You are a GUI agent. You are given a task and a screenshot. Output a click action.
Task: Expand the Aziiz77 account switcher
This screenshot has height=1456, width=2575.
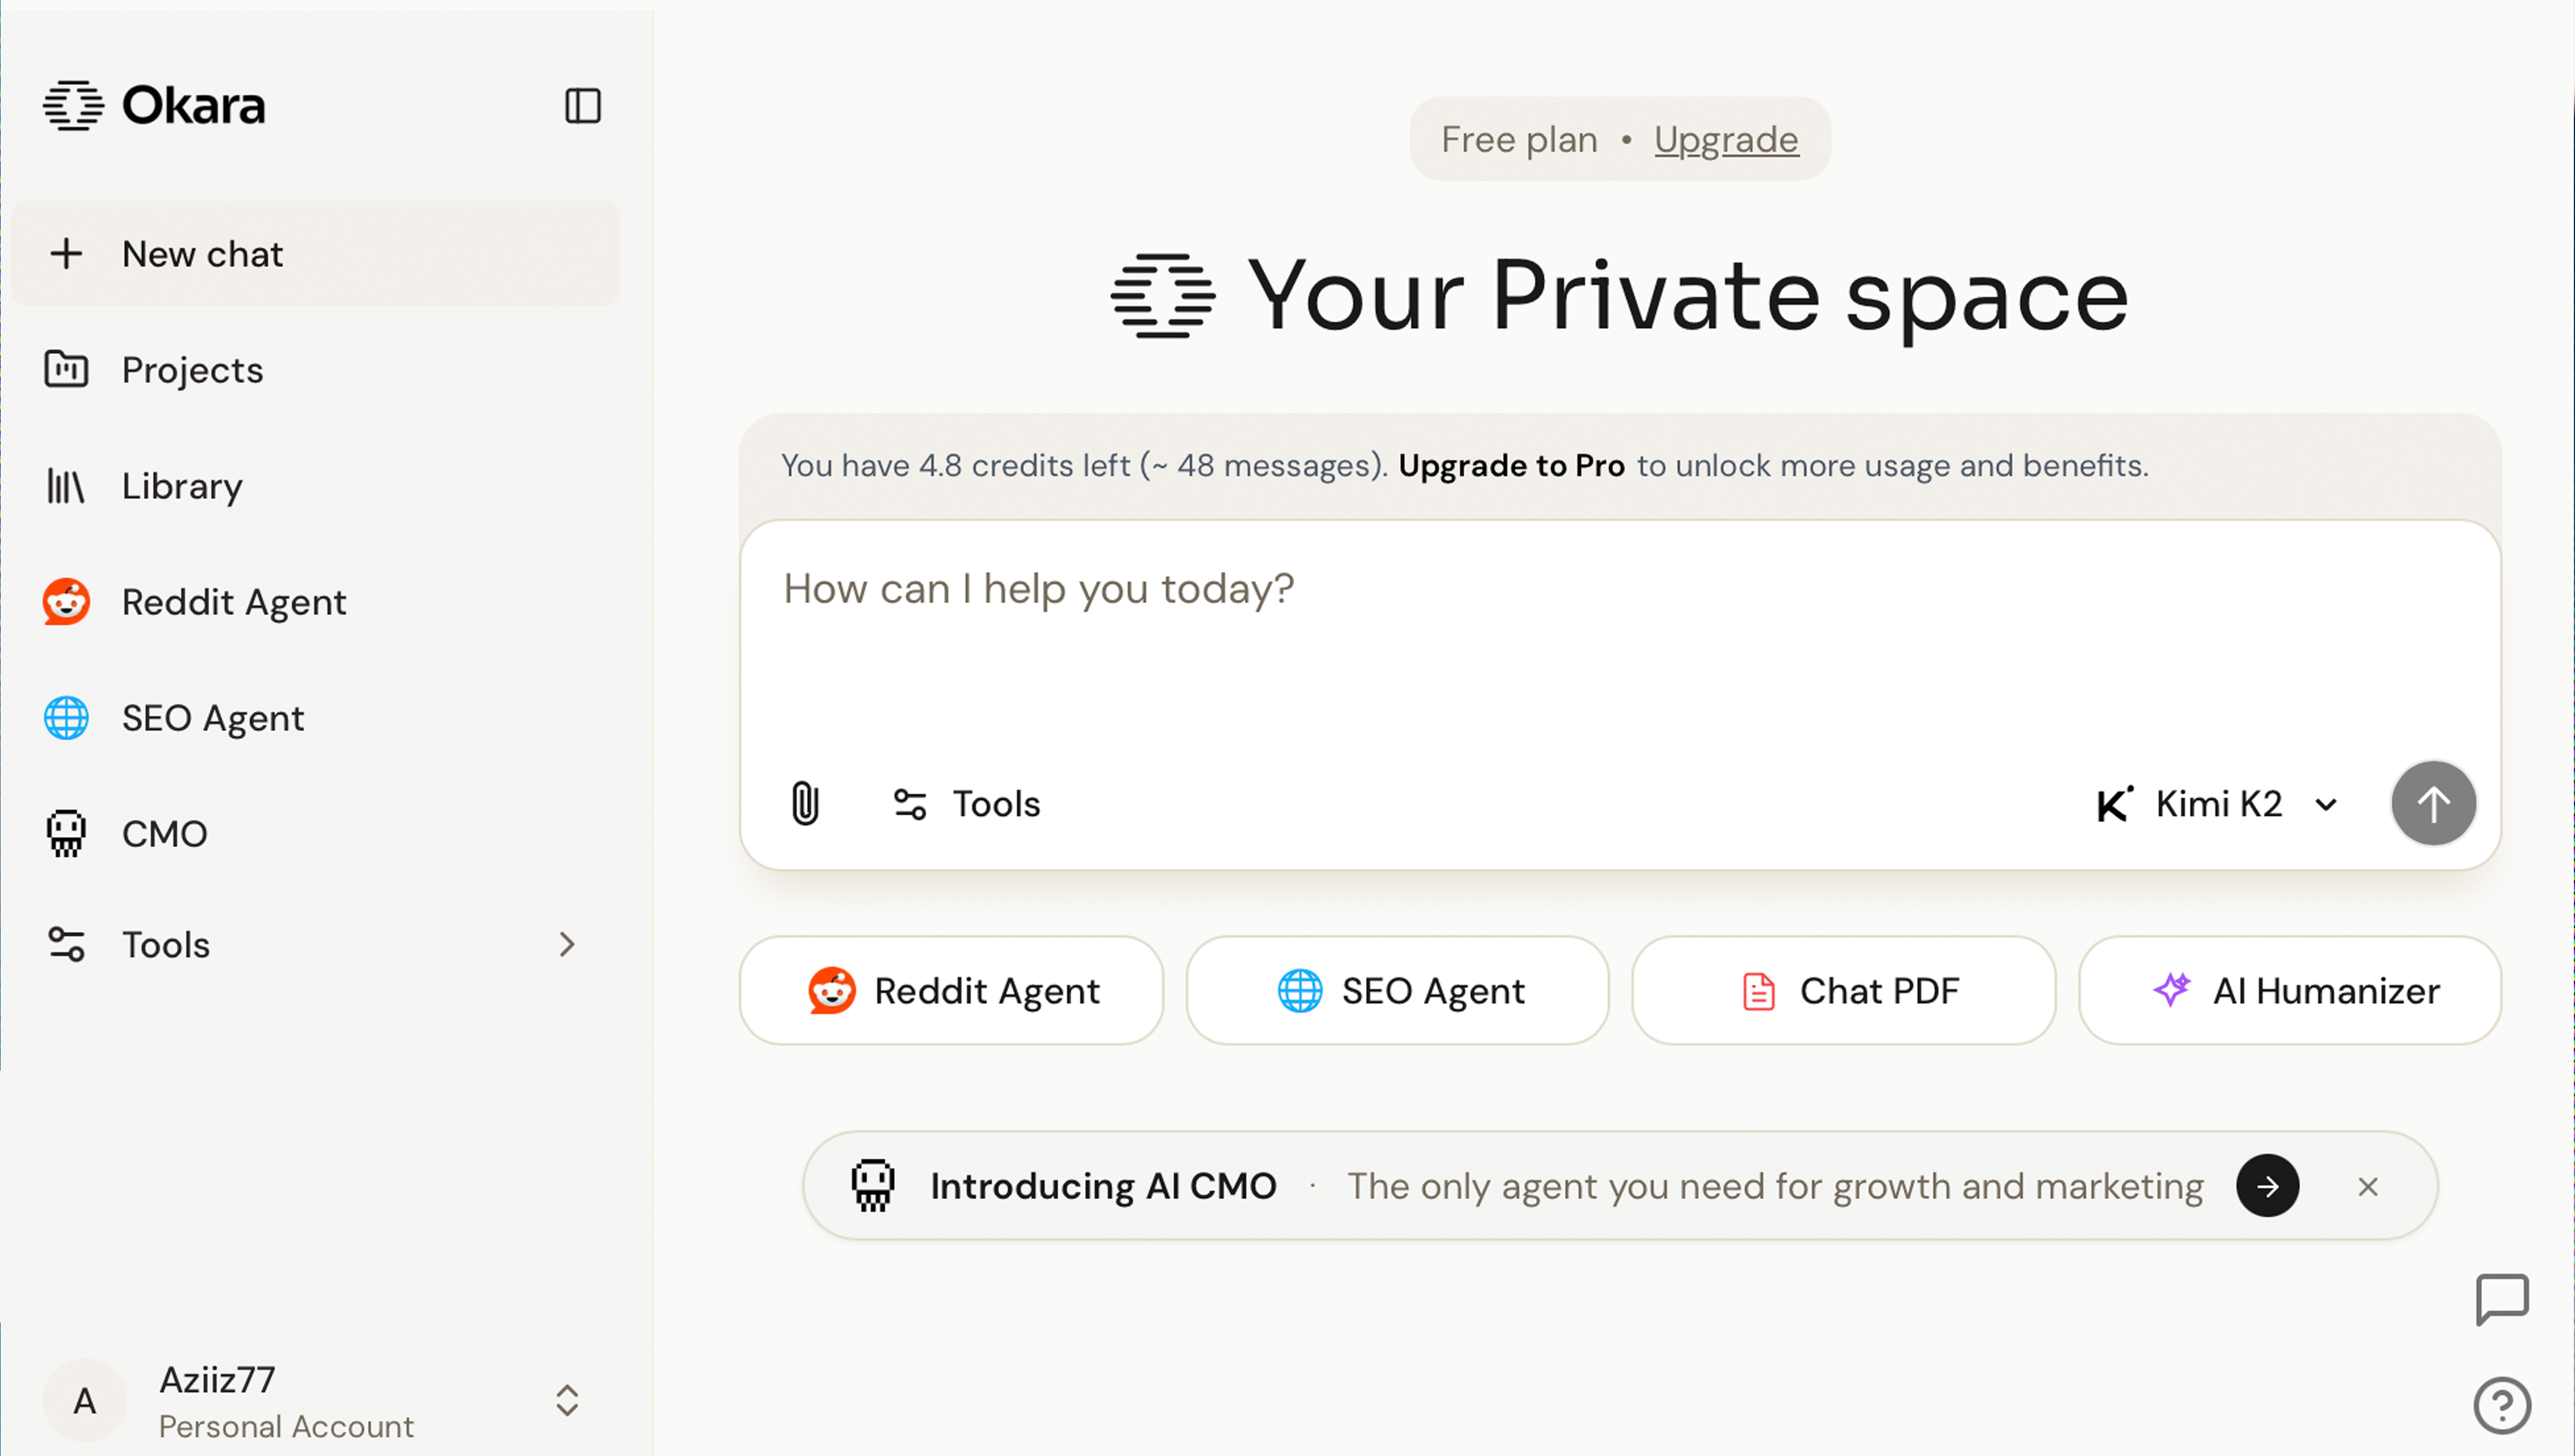pyautogui.click(x=567, y=1400)
